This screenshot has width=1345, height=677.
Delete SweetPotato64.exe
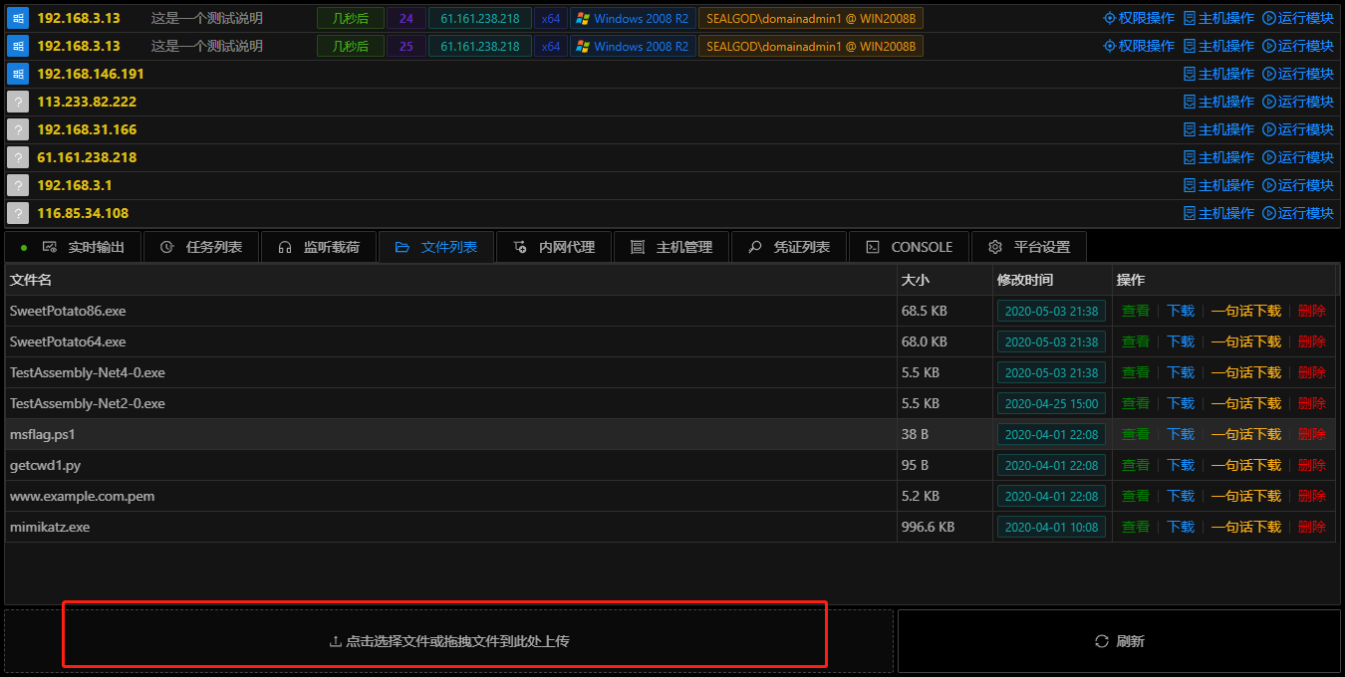click(1312, 341)
